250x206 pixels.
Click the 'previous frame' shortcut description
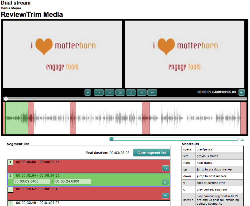(207, 156)
